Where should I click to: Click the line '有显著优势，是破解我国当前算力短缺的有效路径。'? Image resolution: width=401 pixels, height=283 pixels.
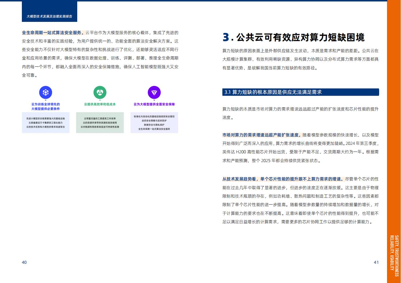click(270, 68)
